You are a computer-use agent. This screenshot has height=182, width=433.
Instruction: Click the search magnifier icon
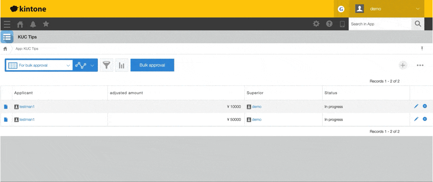coord(418,24)
